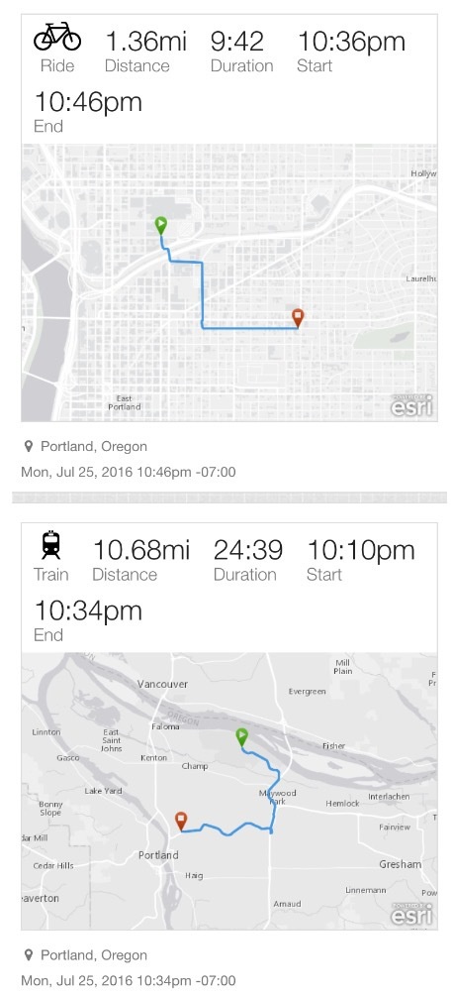Click the bicycle Ride icon

pyautogui.click(x=57, y=37)
